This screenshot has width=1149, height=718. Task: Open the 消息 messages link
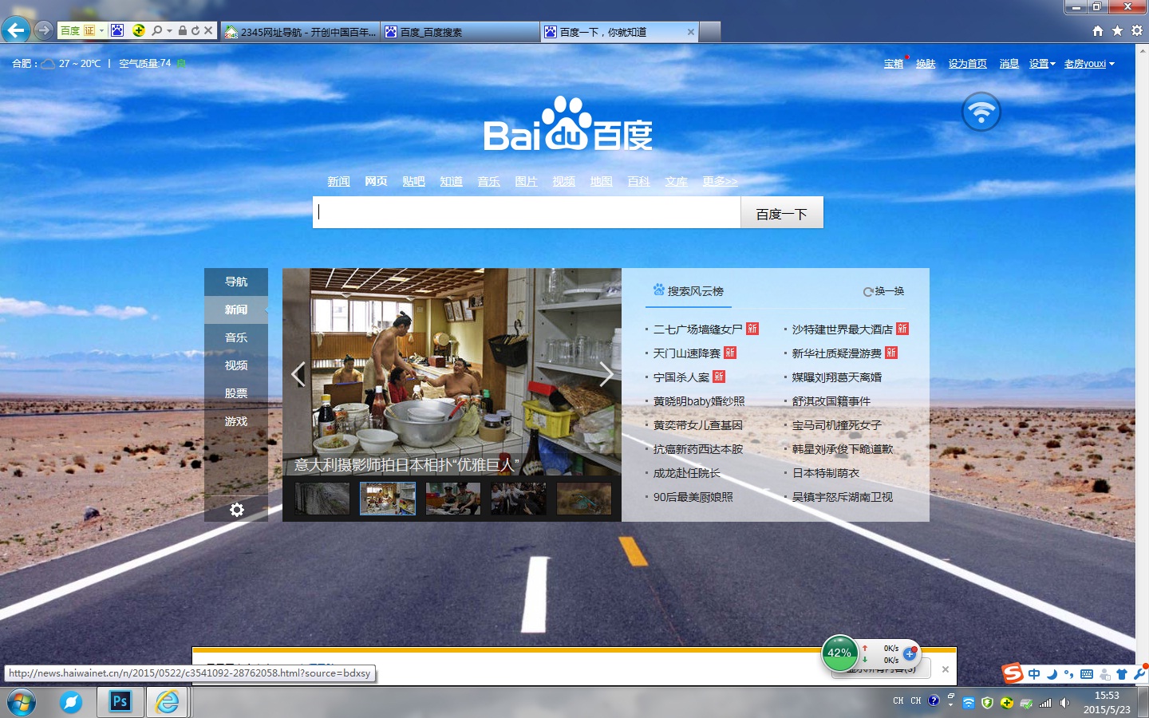[x=1009, y=64]
